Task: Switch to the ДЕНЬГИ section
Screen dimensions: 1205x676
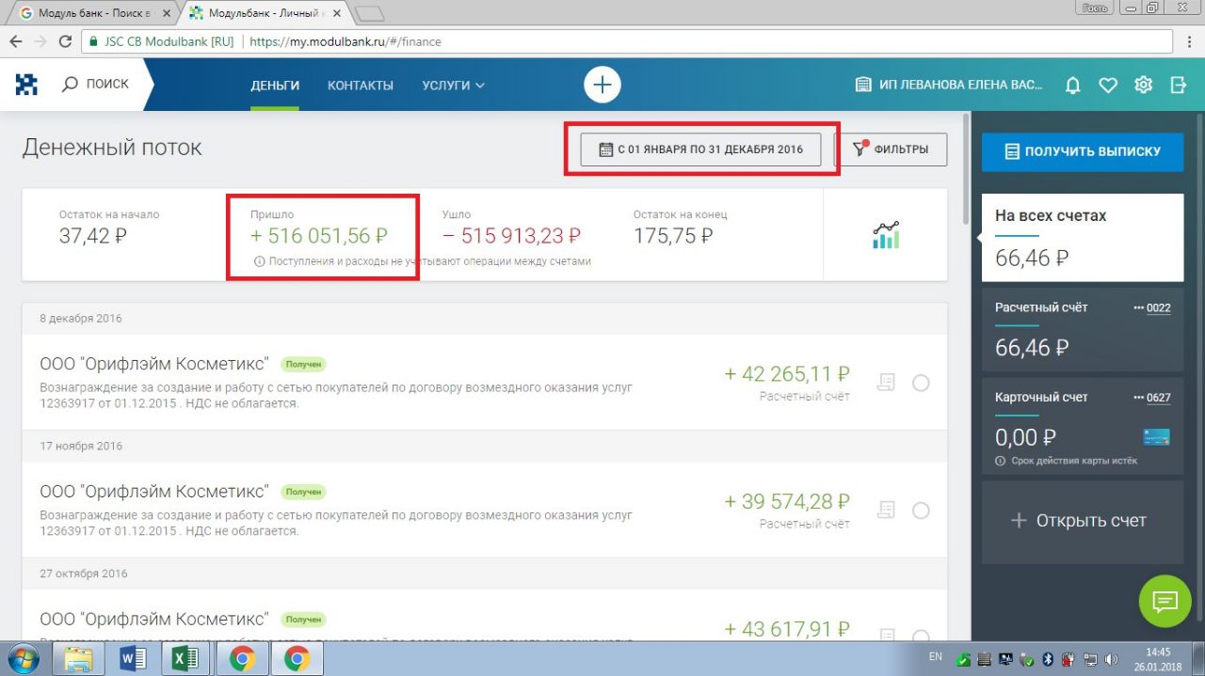Action: click(x=275, y=85)
